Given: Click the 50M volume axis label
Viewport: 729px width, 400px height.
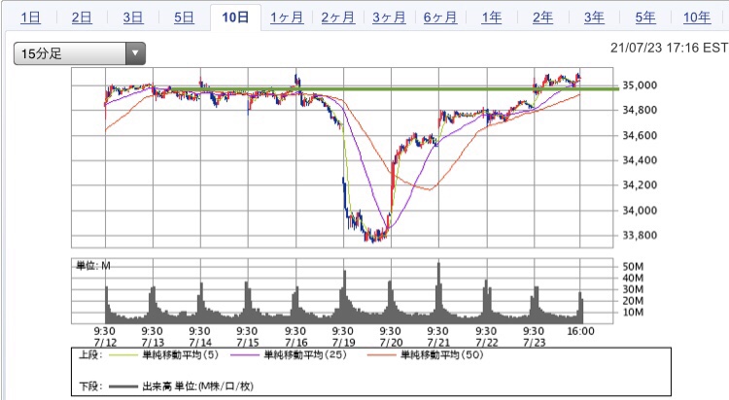Looking at the screenshot, I should [x=633, y=267].
